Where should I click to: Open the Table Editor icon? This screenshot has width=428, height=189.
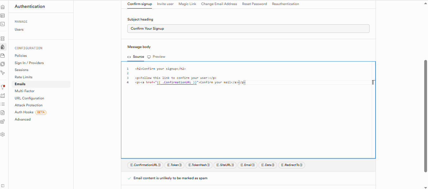click(3, 15)
